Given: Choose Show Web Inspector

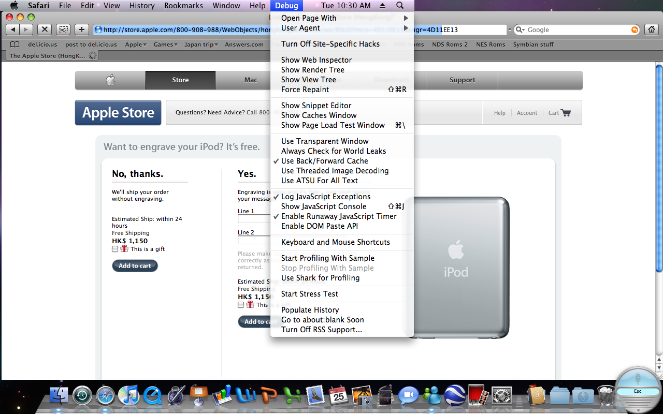Looking at the screenshot, I should [x=342, y=60].
